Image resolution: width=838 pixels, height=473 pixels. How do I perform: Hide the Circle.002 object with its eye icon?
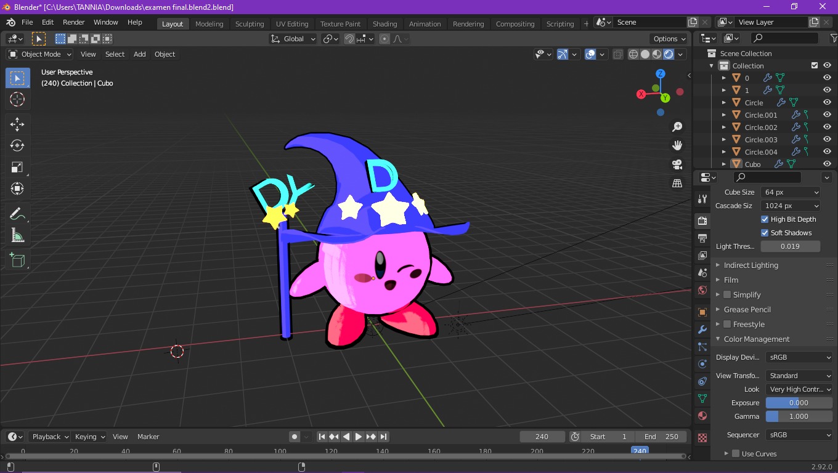click(x=828, y=127)
